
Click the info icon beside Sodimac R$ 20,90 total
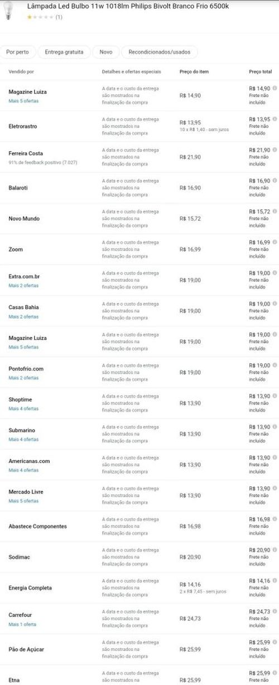[x=275, y=549]
